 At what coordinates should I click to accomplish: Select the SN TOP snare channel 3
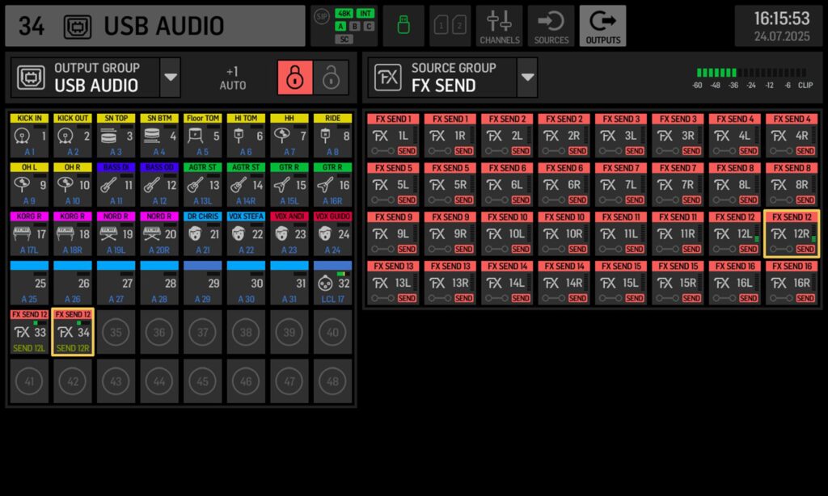[116, 134]
